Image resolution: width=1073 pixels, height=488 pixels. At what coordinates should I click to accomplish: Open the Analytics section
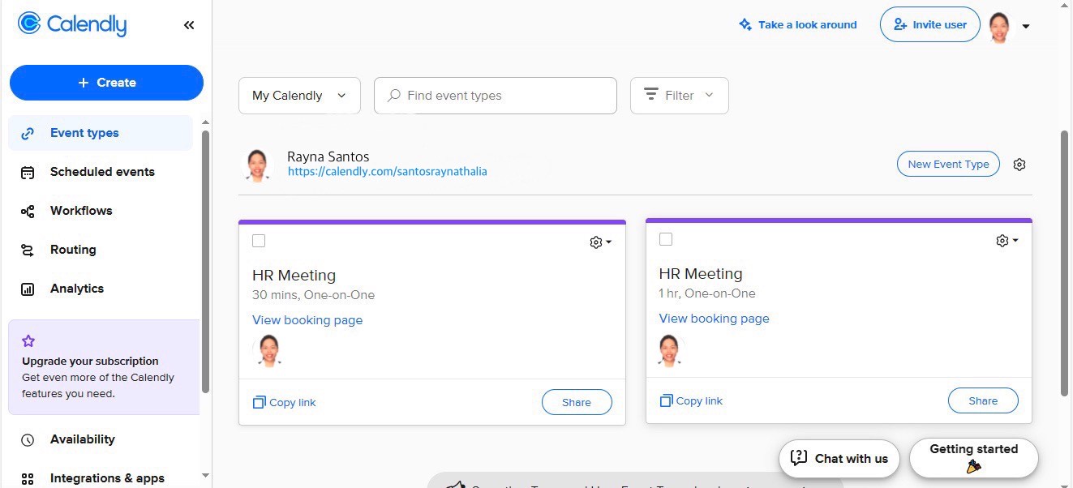(76, 289)
